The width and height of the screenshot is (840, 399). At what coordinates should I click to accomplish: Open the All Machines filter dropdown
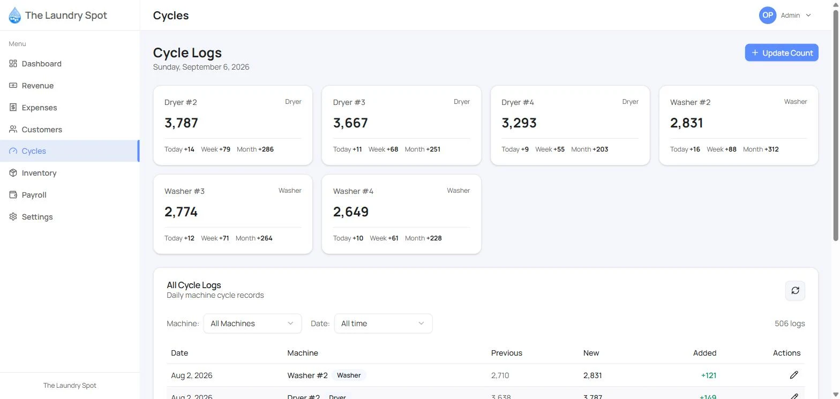252,323
